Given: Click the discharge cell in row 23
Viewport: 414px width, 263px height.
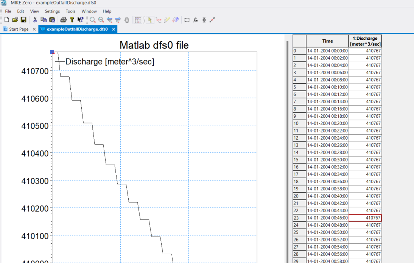Looking at the screenshot, I should point(365,218).
